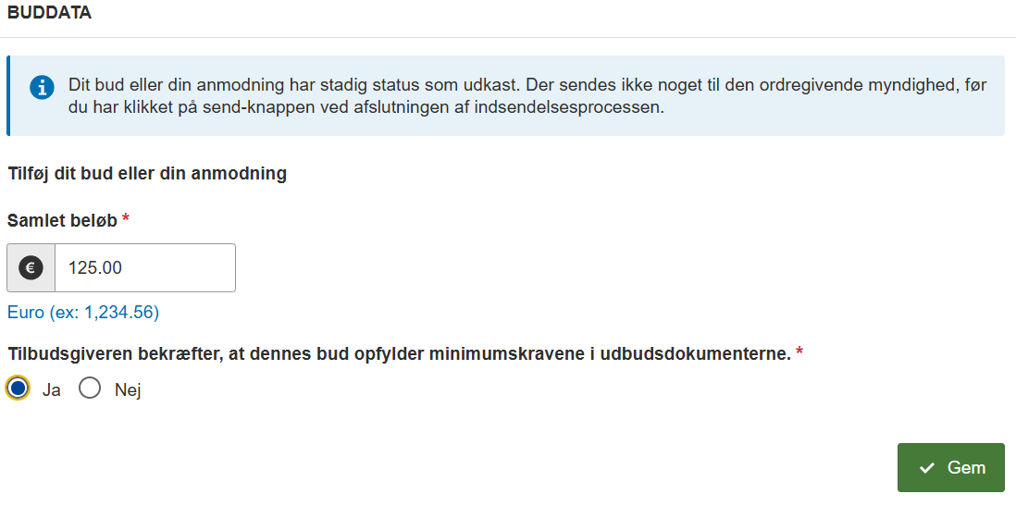Click the "Tilbudsgiveren bekræfter" requirement statement
The image size is (1016, 506).
click(399, 354)
